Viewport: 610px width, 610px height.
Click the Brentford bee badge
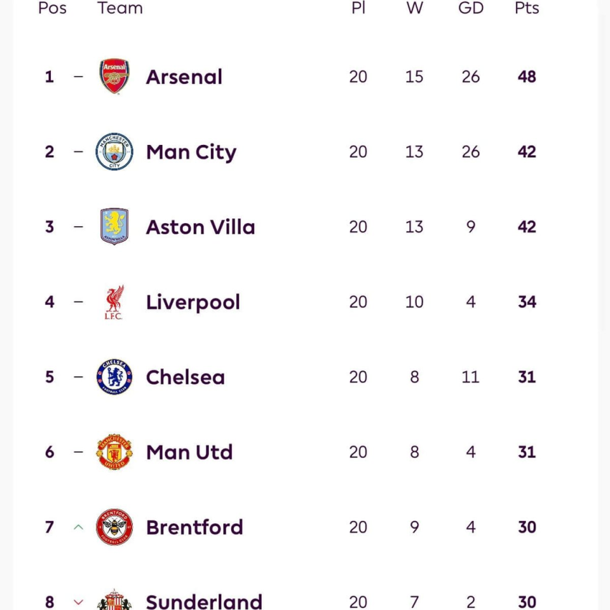(x=114, y=527)
